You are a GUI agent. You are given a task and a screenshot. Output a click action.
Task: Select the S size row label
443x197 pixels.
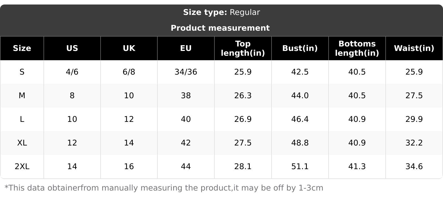click(22, 72)
